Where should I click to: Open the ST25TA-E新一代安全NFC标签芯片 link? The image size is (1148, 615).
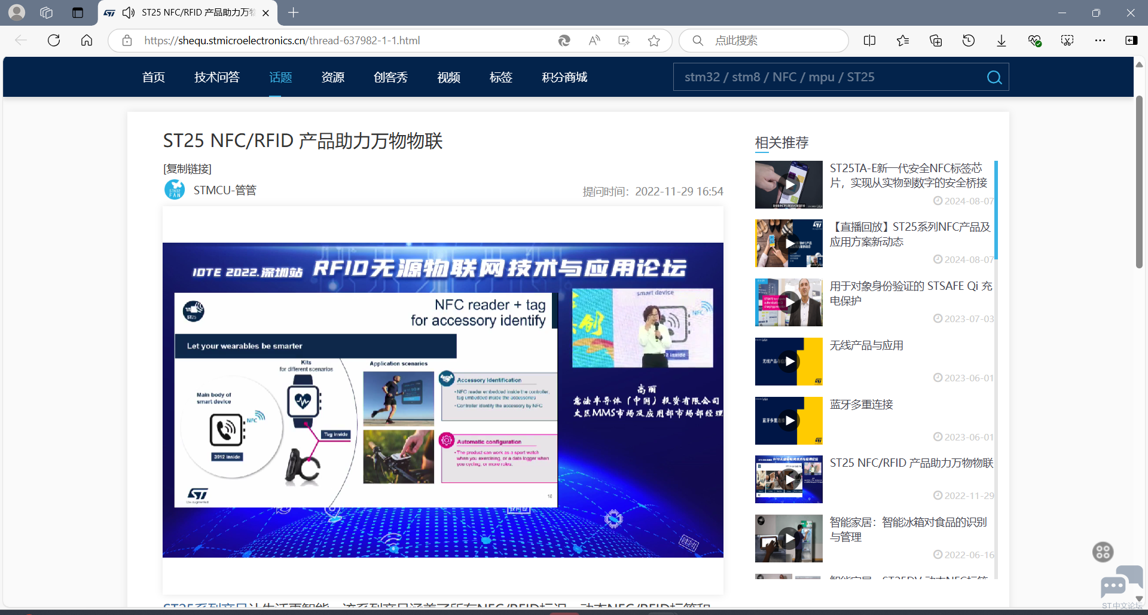coord(908,176)
